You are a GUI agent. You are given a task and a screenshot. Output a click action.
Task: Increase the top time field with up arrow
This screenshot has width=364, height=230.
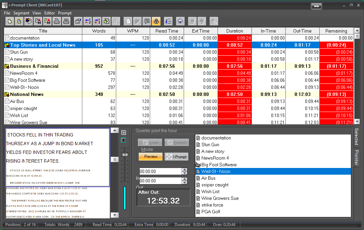click(184, 170)
